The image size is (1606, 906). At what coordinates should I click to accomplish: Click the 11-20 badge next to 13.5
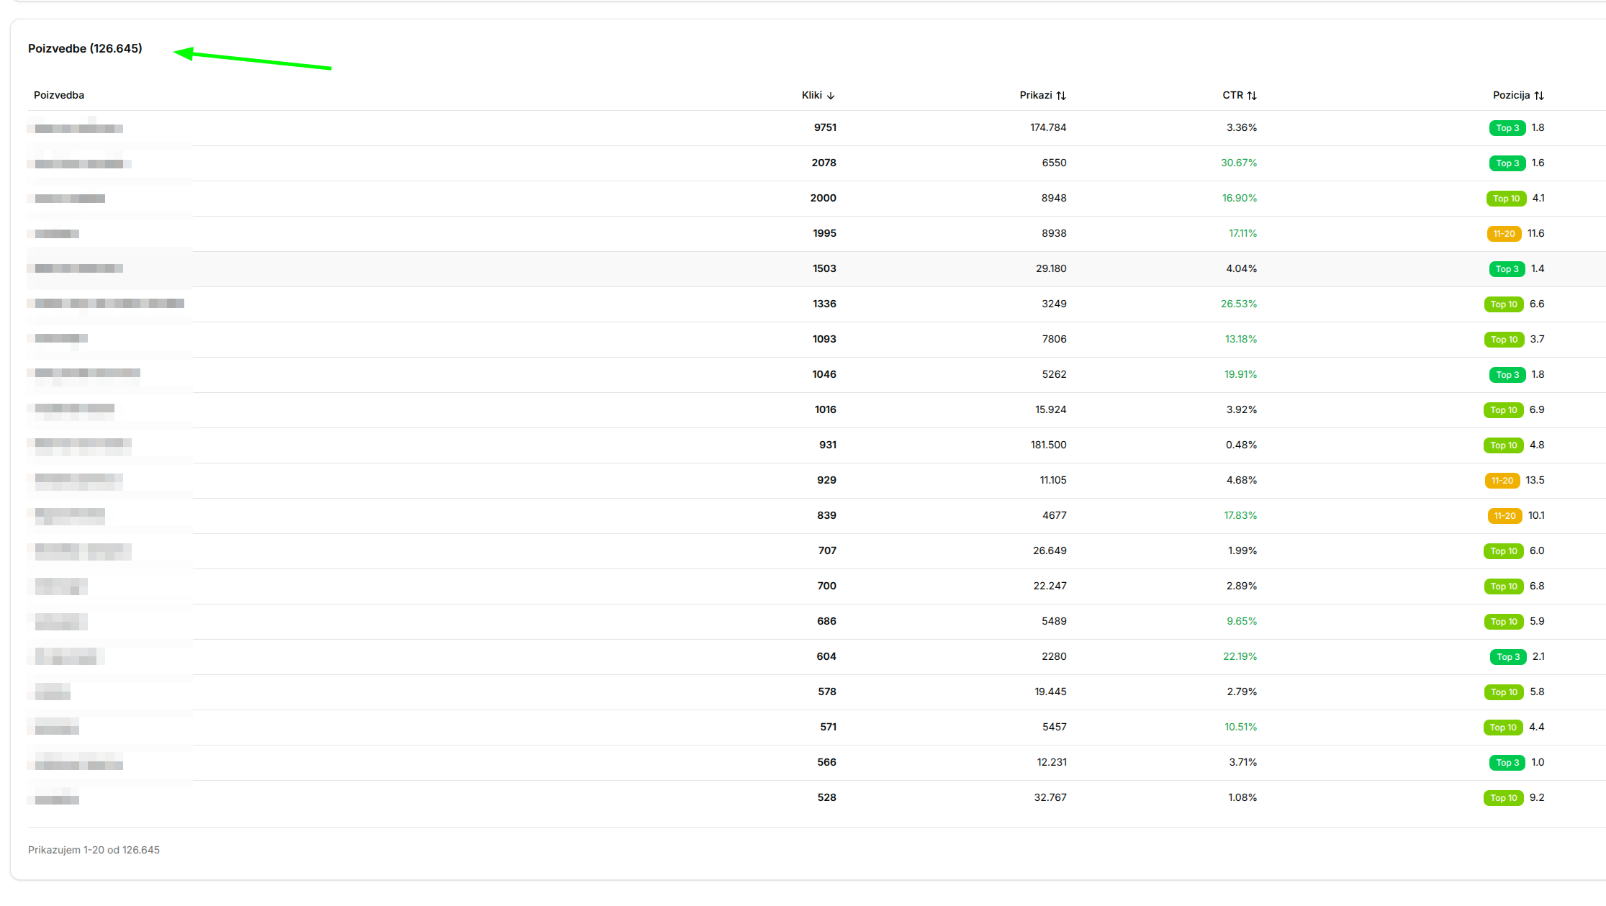pyautogui.click(x=1502, y=481)
